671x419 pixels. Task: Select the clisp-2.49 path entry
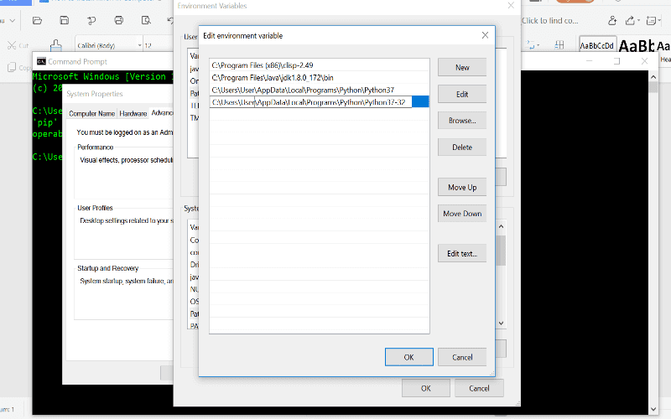point(320,65)
